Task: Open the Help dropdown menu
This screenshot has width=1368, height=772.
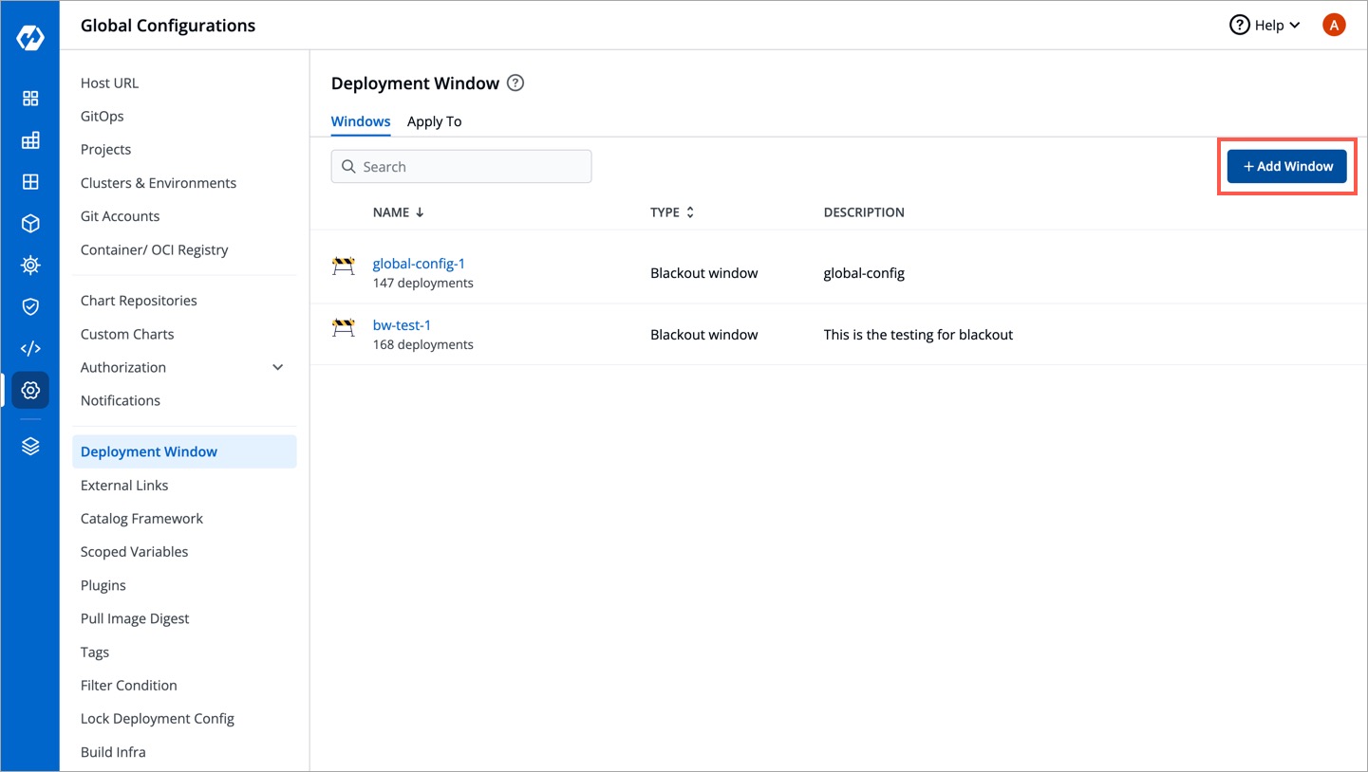Action: pos(1264,25)
